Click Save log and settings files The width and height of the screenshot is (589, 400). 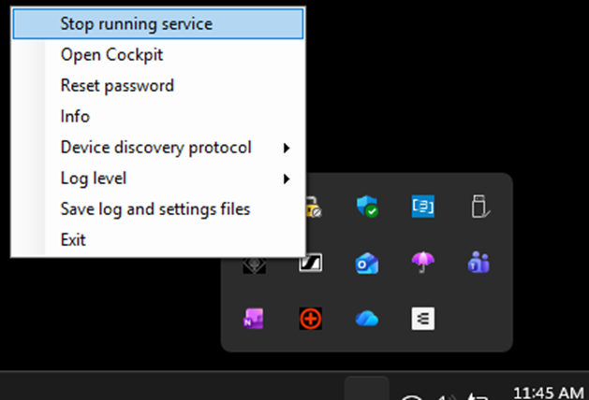point(155,208)
